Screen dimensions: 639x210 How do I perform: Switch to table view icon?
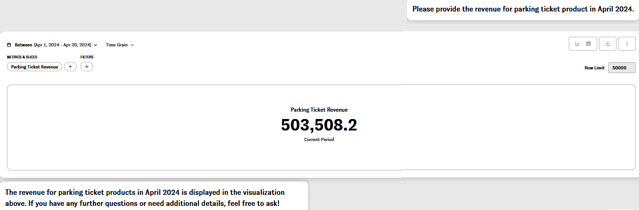[588, 44]
